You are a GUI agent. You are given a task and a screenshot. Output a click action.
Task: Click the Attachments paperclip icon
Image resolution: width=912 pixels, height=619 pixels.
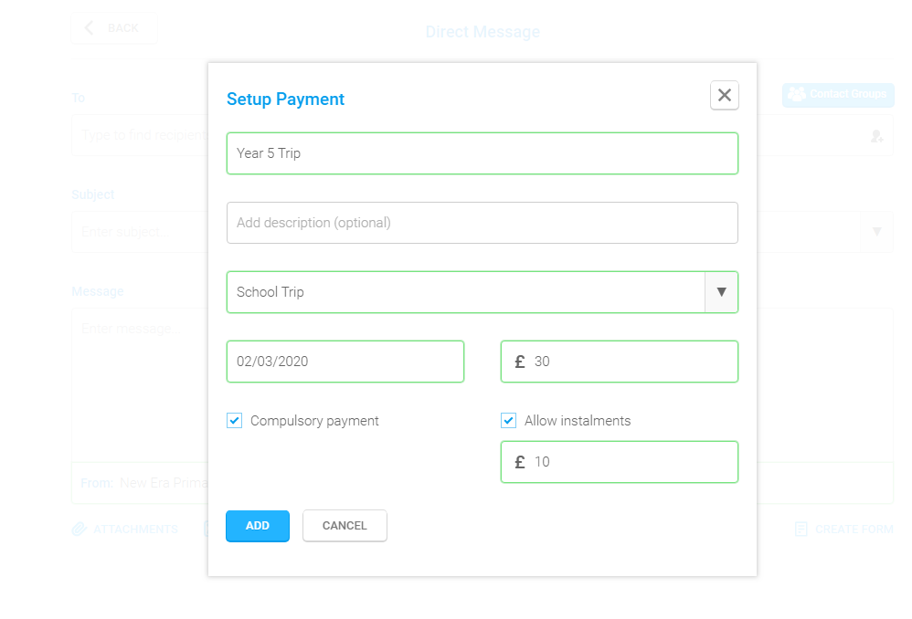(80, 529)
